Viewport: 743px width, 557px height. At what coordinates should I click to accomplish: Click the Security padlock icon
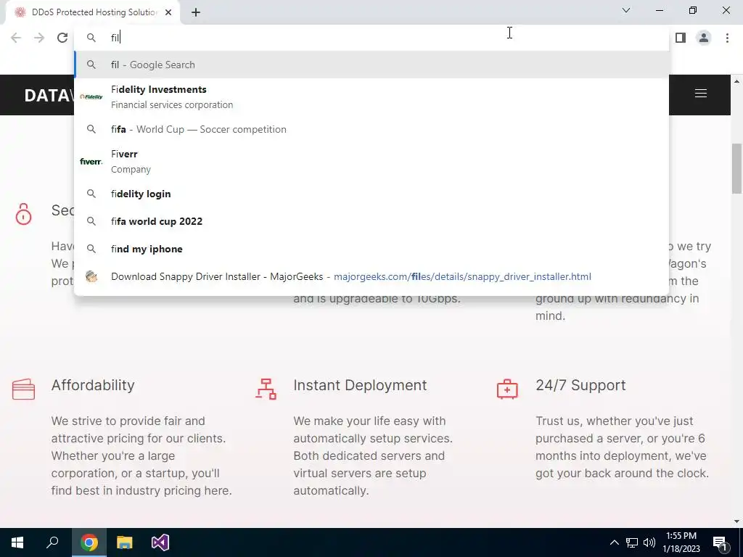pos(23,214)
